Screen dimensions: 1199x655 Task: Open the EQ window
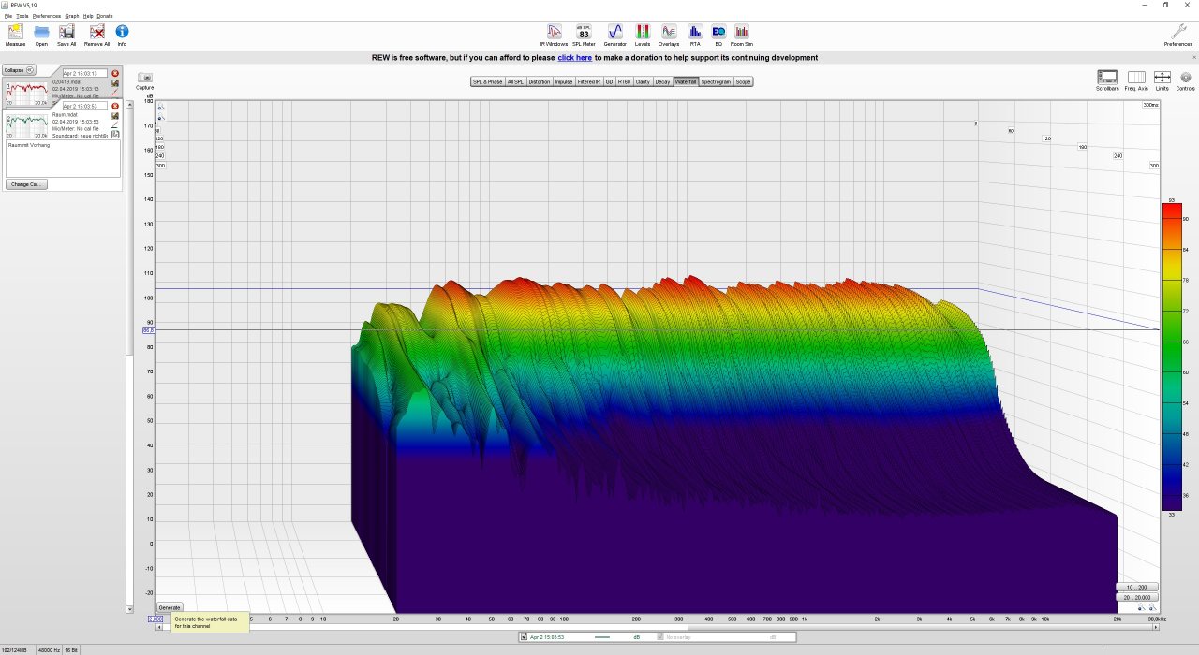pos(718,33)
